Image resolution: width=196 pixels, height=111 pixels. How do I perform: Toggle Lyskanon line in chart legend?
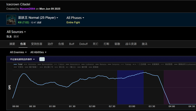[88, 64]
